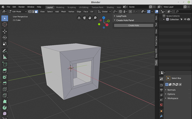Select the Poly Build tool
Image resolution: width=192 pixels, height=119 pixels.
[5, 101]
